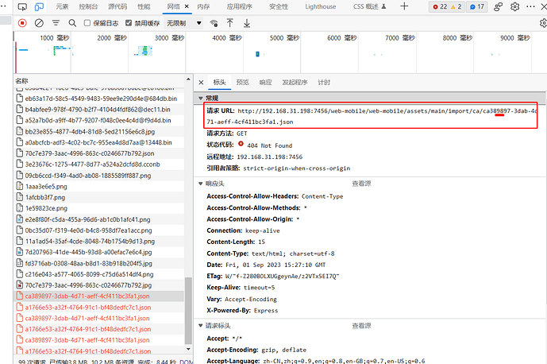Select the 标头 details tab

(219, 83)
